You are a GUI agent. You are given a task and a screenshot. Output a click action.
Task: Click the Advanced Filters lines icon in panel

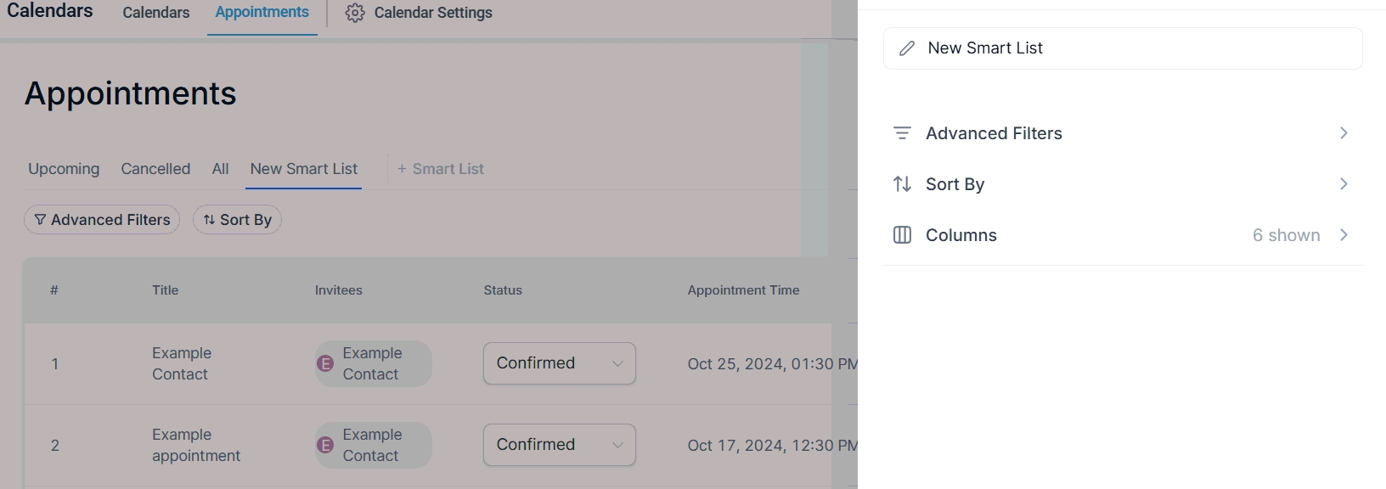pyautogui.click(x=902, y=133)
